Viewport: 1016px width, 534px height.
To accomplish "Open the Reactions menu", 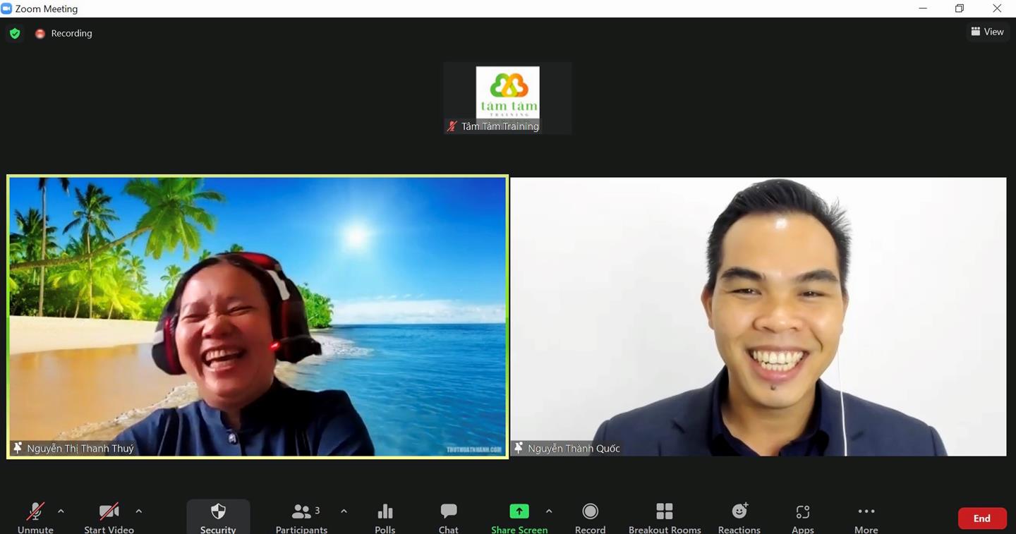I will tap(739, 516).
